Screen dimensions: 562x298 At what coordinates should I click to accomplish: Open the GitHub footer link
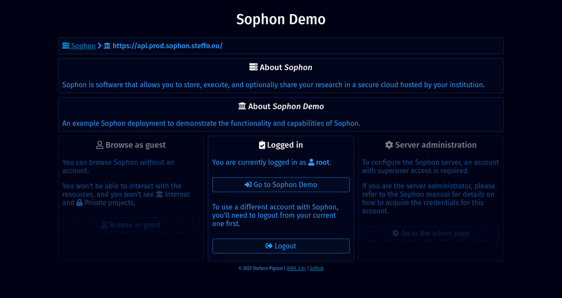pos(316,268)
